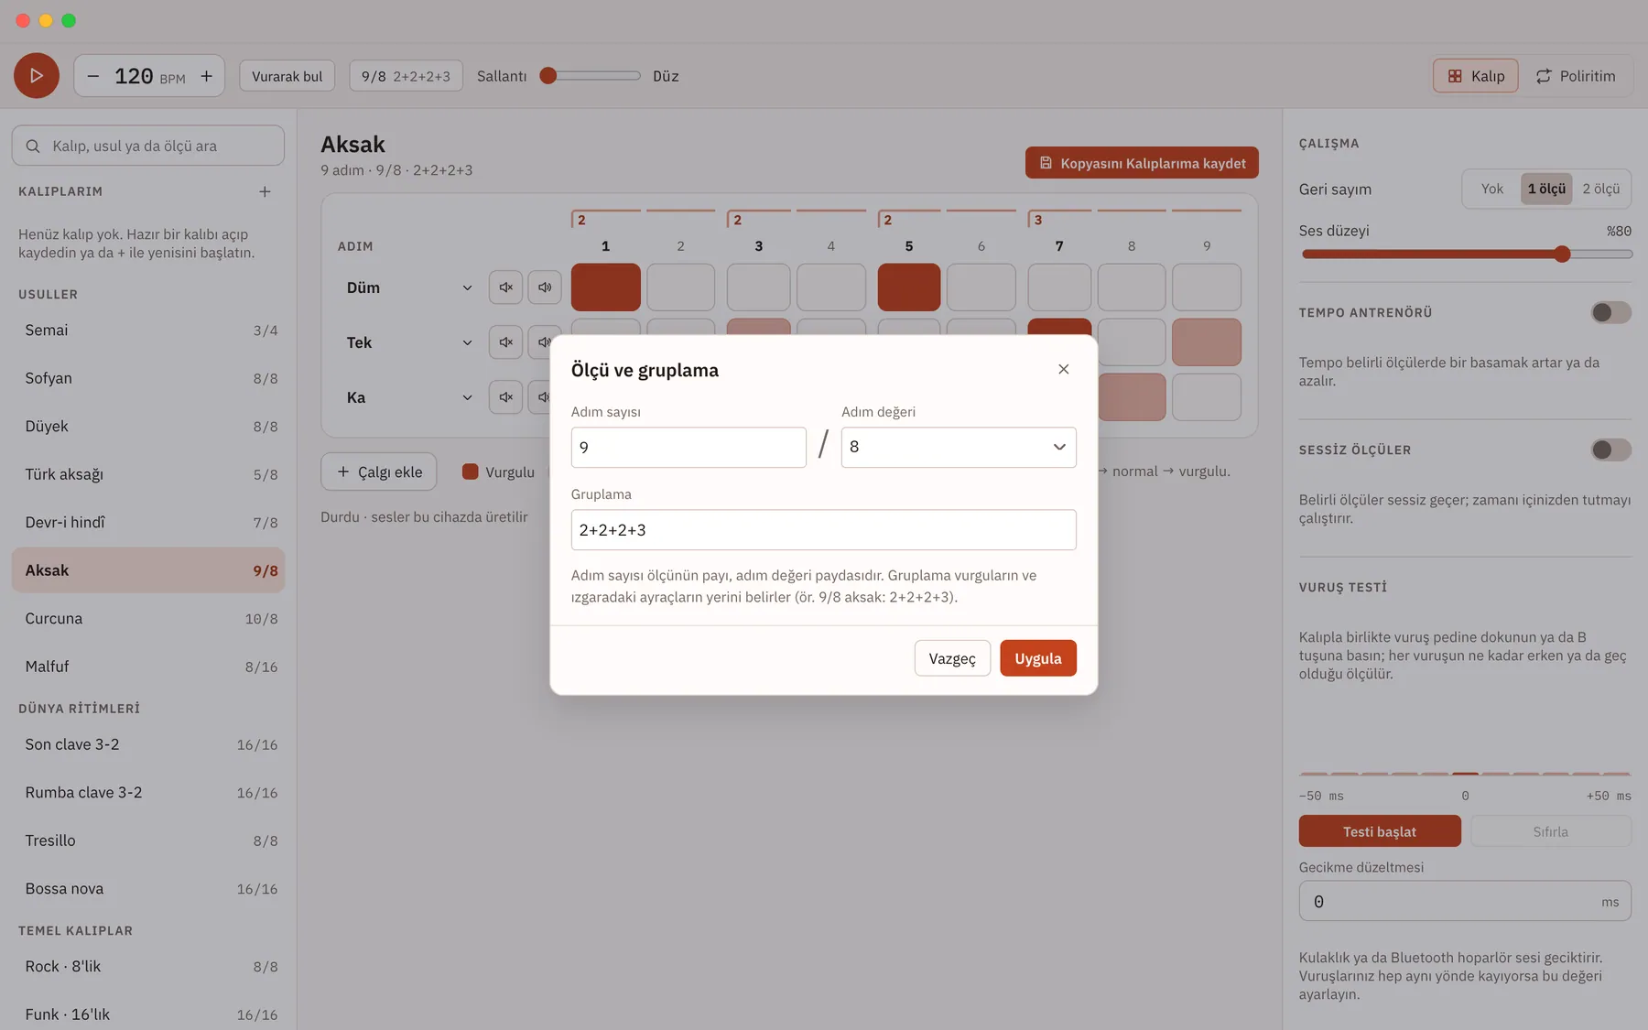Preview the Düm instrument sound
Screen dimensions: 1648x1030
[545, 287]
